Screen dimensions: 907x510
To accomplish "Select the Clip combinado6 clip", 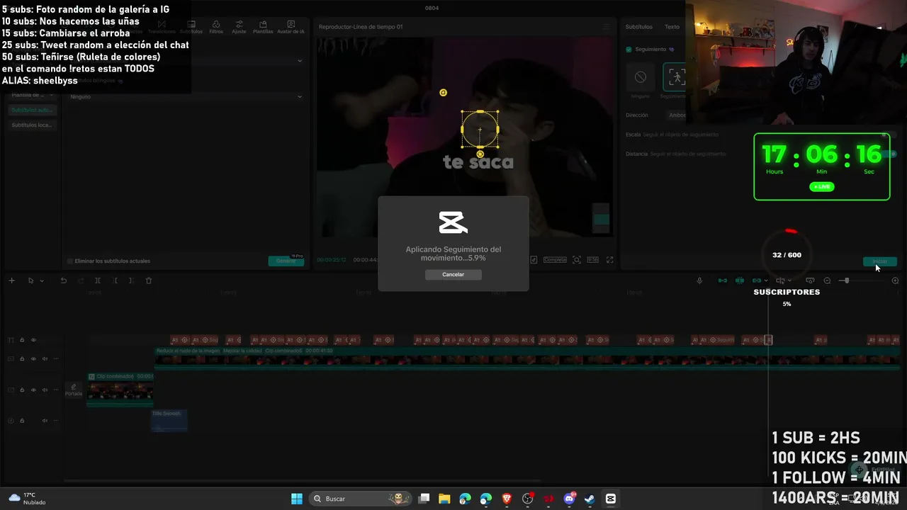I will 120,389.
